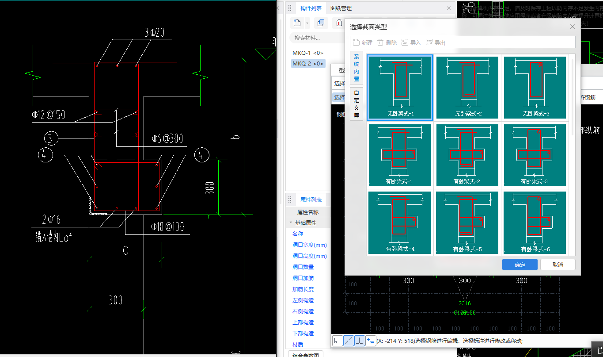
Task: Click the section list vertical scrollbar
Action: [573, 97]
